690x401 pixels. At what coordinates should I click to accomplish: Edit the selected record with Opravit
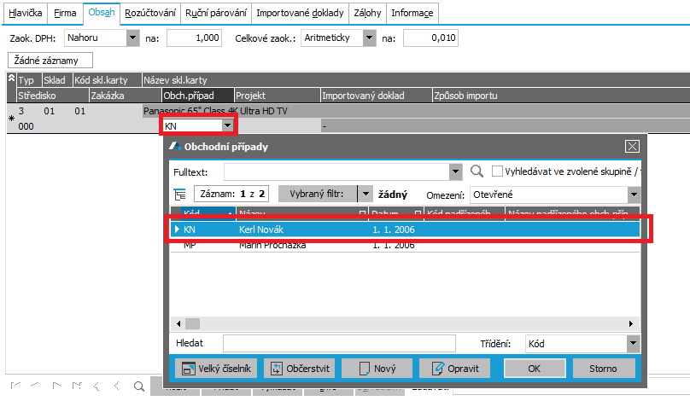tap(454, 369)
